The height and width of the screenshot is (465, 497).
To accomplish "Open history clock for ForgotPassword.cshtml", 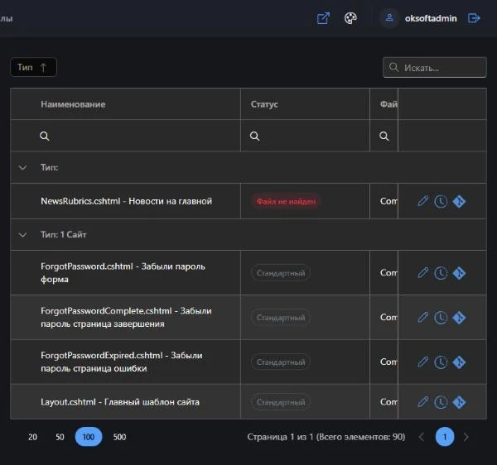I will [x=441, y=273].
